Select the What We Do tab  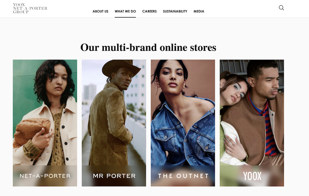125,11
